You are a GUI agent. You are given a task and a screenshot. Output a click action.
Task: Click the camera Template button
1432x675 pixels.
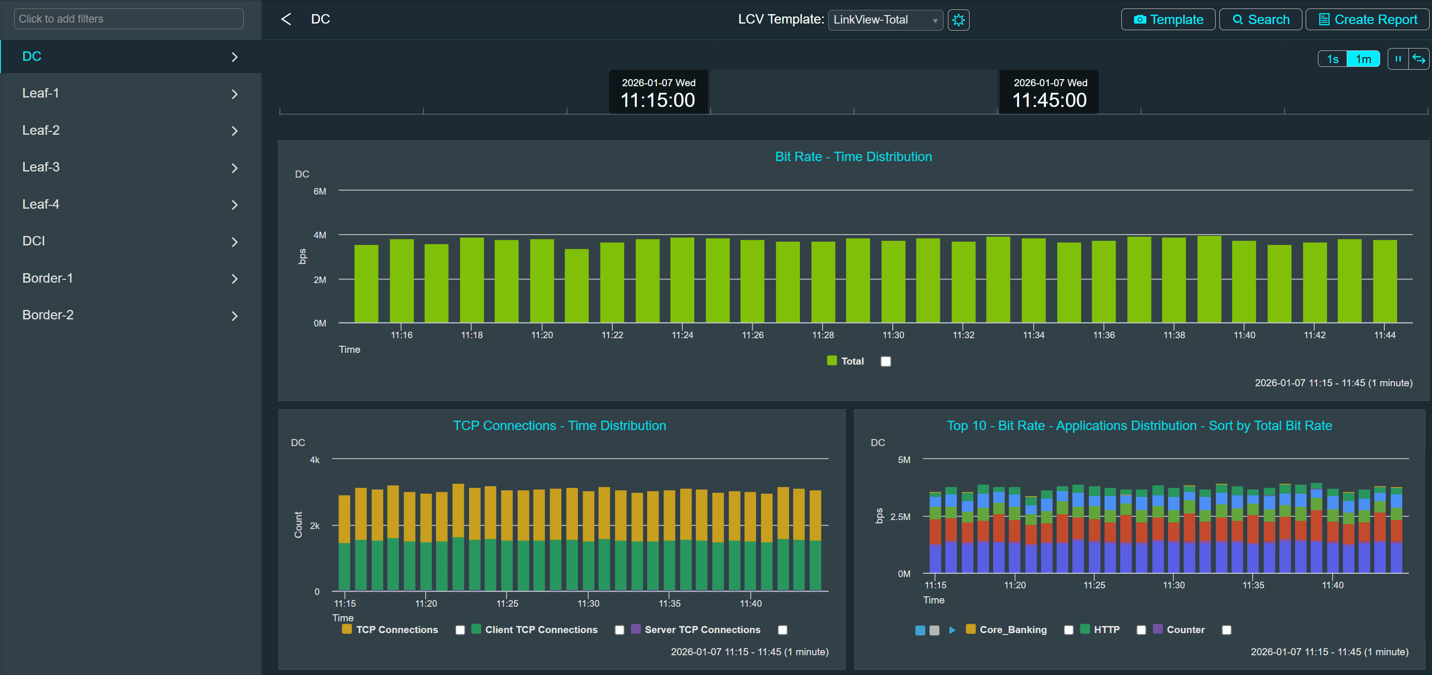tap(1168, 19)
